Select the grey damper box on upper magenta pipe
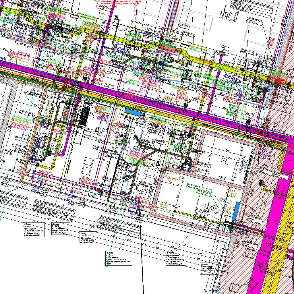The image size is (294, 294). pos(221,53)
